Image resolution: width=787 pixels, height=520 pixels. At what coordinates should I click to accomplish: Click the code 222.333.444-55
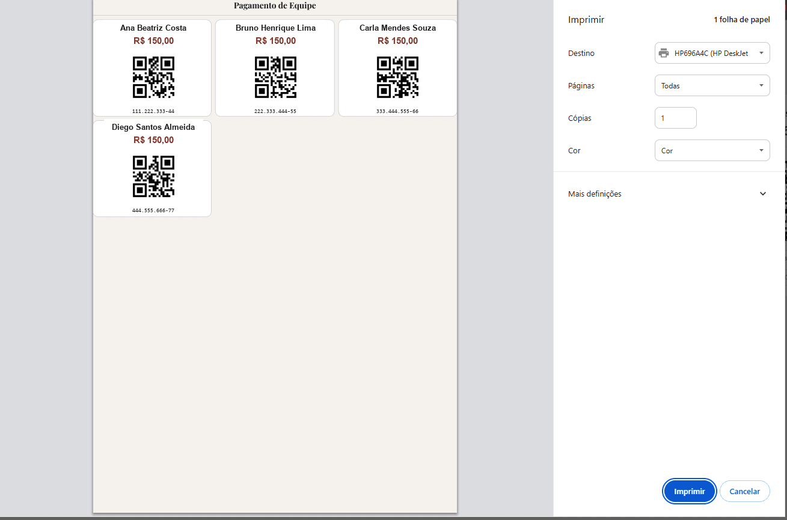pos(275,111)
